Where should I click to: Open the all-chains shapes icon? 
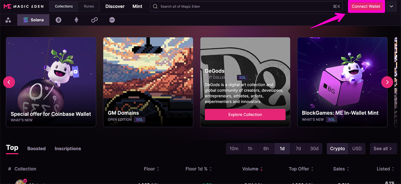pos(8,20)
